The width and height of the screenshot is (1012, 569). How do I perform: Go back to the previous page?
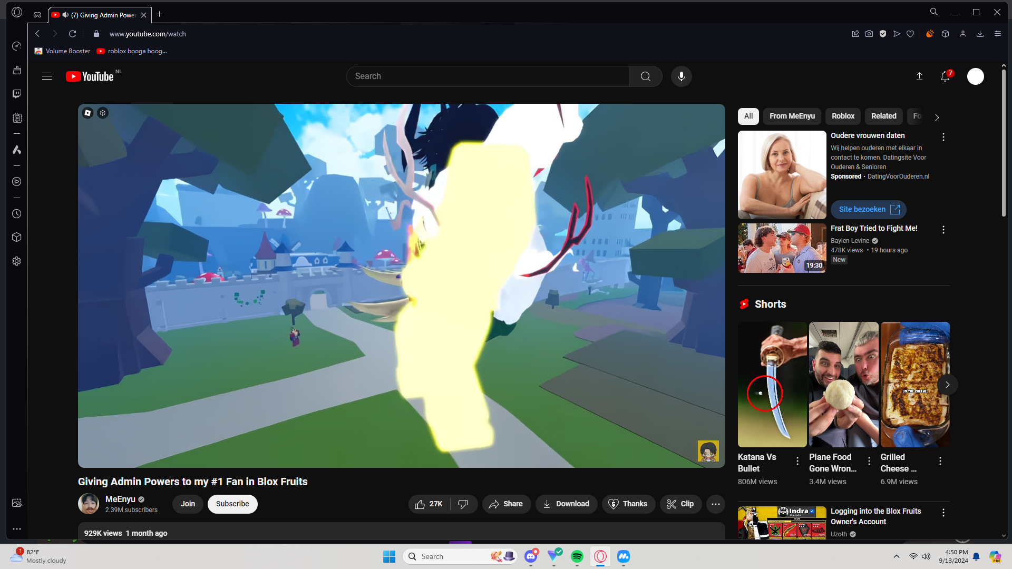[x=37, y=34]
